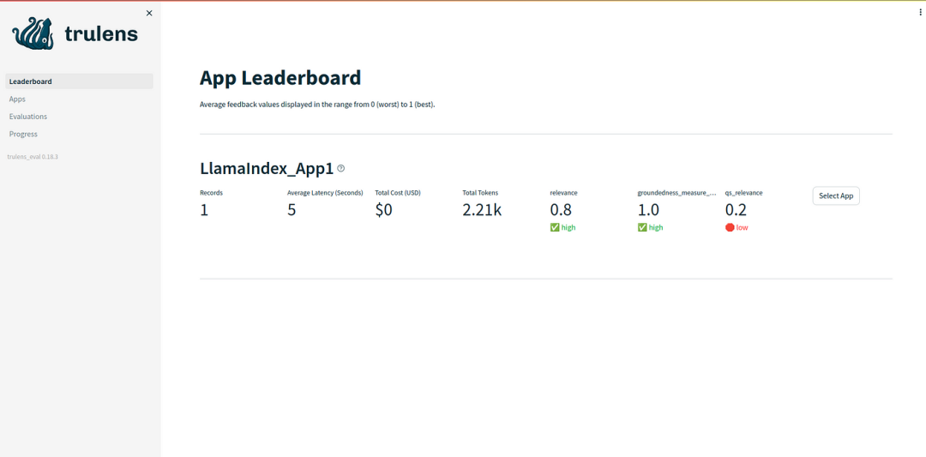This screenshot has height=457, width=926.
Task: Open the Evaluations page
Action: (x=79, y=117)
